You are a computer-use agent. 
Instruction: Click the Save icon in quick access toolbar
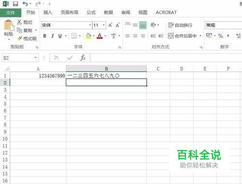[15, 3]
